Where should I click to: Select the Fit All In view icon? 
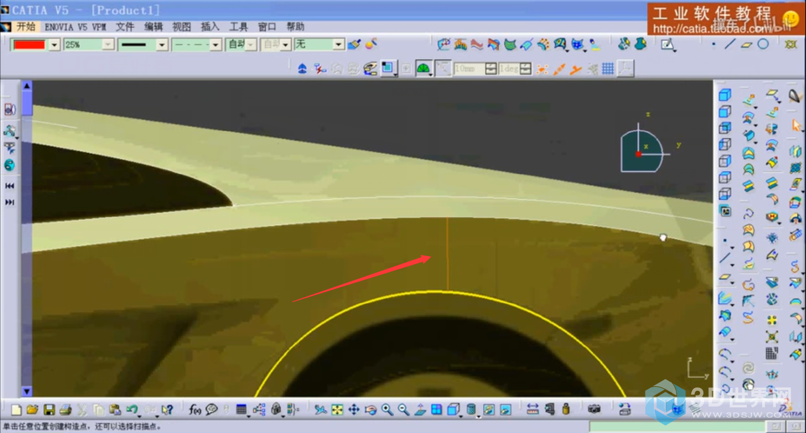[x=337, y=409]
